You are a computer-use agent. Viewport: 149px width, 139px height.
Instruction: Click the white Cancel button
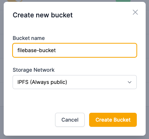70,120
